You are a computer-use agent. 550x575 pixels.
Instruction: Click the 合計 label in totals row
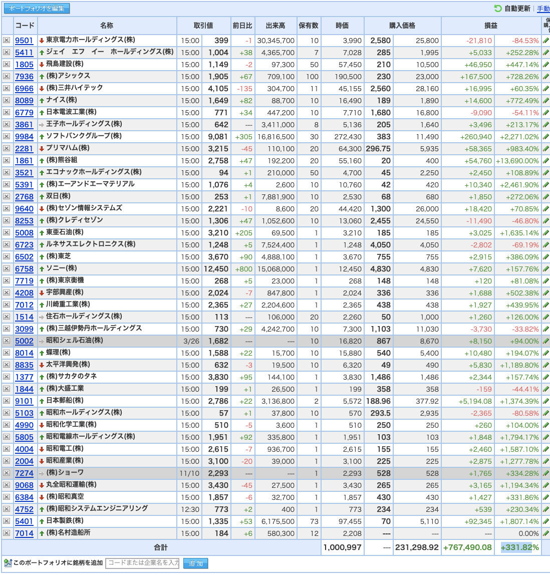(161, 547)
